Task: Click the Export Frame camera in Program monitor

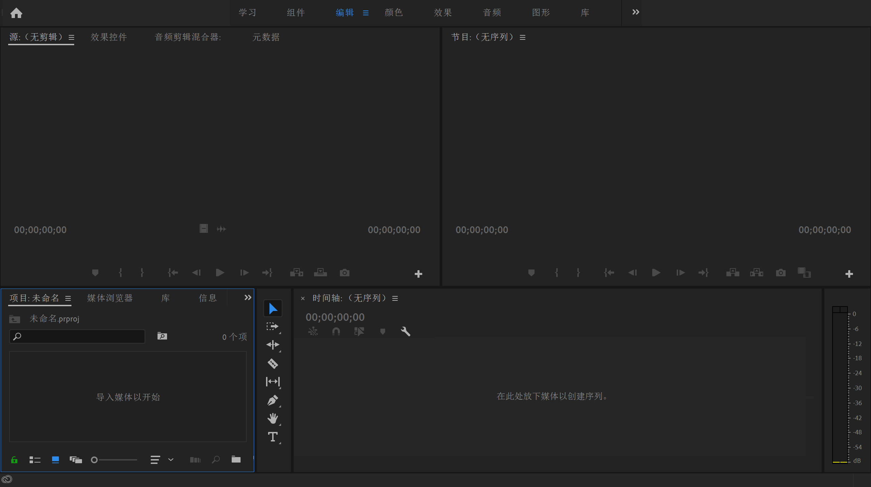Action: [x=780, y=273]
